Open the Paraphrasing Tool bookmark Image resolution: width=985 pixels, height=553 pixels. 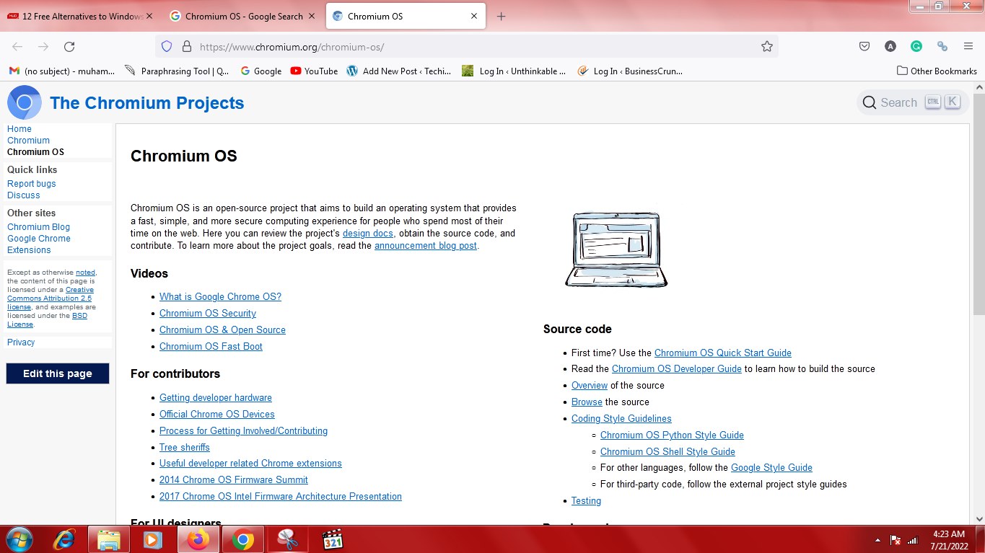[x=178, y=71]
